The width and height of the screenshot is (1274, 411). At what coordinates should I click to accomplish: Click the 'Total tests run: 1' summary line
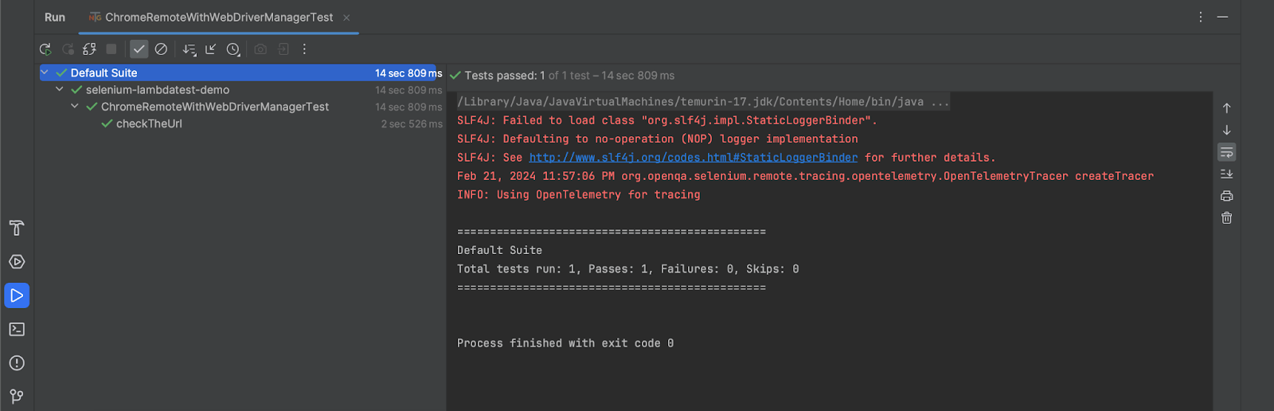point(628,269)
